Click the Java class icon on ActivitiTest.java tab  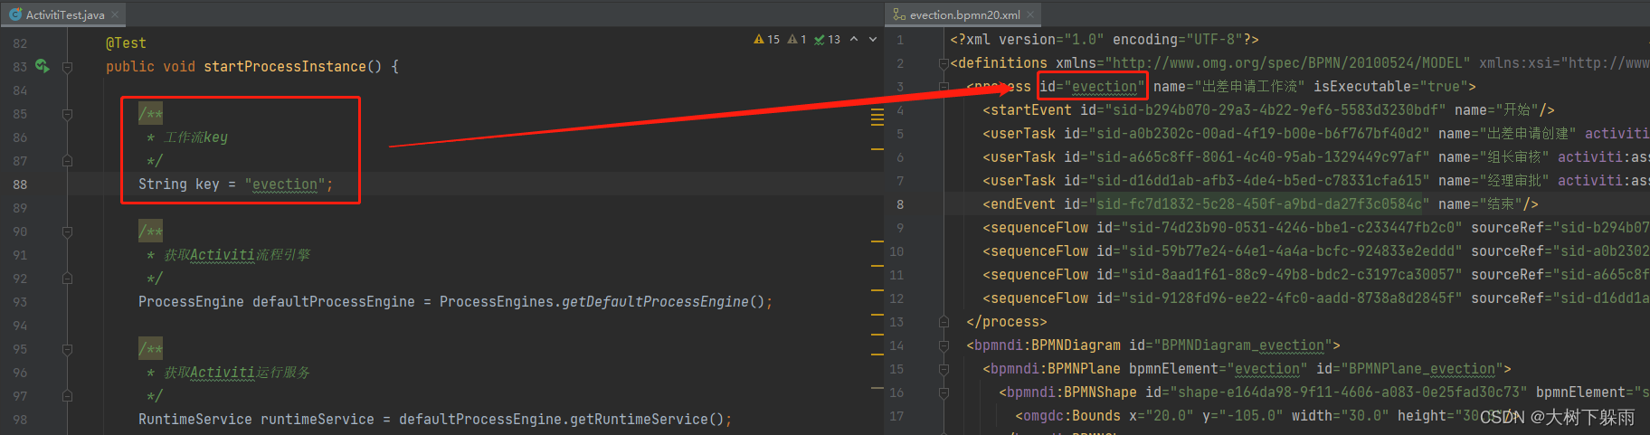pyautogui.click(x=15, y=14)
